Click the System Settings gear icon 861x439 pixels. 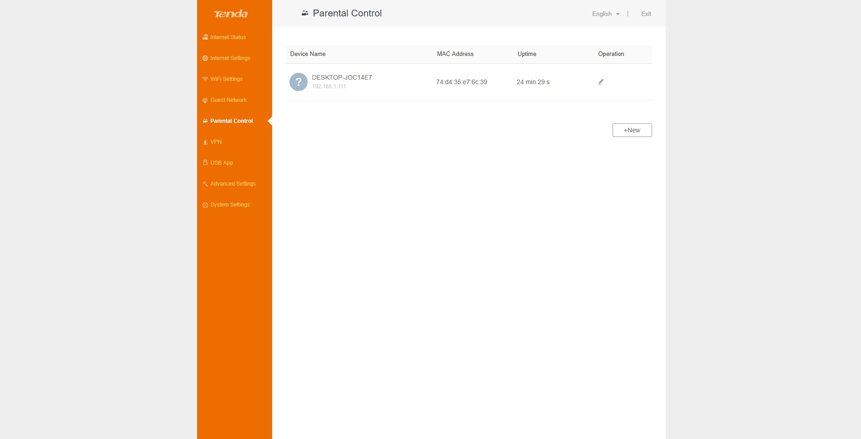tap(205, 205)
